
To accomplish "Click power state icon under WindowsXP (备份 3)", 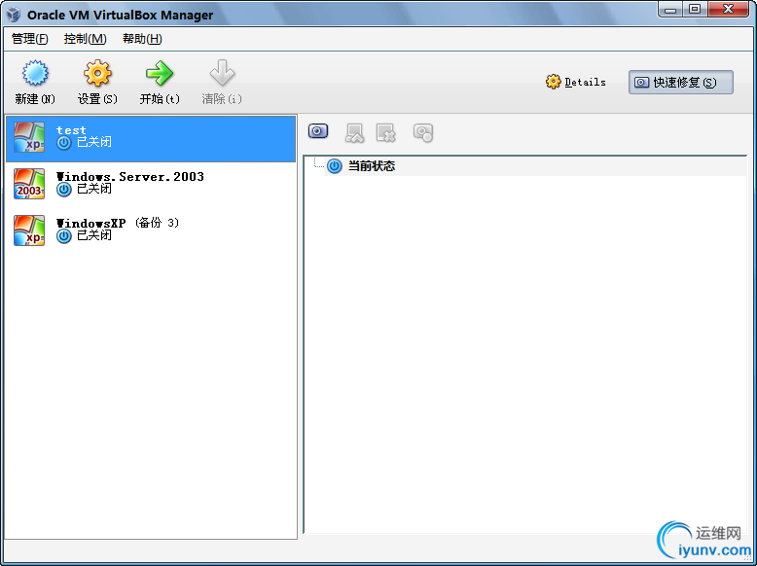I will point(63,236).
